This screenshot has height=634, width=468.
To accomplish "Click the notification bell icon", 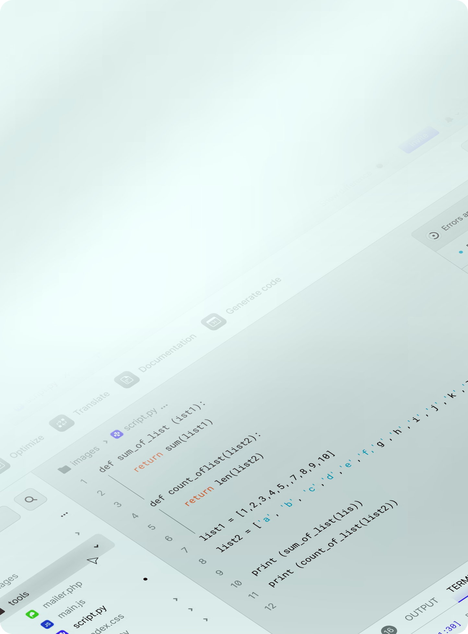I will [x=449, y=120].
